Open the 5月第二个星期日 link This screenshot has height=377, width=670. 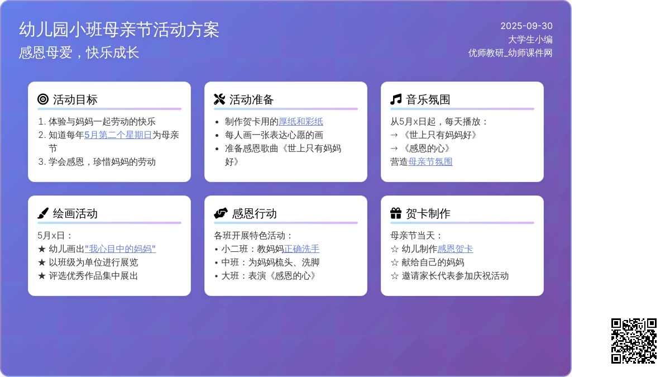(118, 135)
